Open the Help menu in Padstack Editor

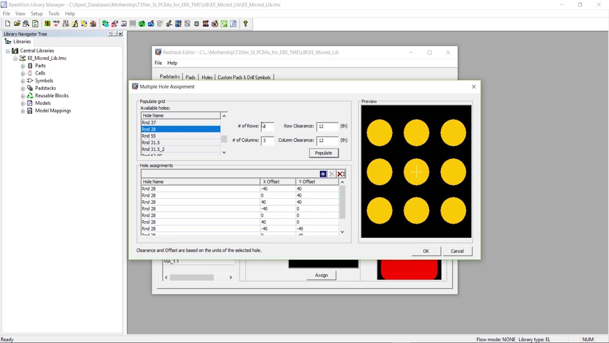(x=172, y=63)
